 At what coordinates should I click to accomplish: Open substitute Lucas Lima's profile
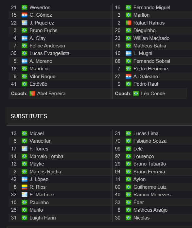pyautogui.click(x=146, y=133)
